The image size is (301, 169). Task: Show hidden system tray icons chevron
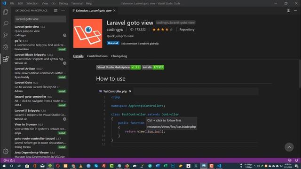tap(255, 166)
